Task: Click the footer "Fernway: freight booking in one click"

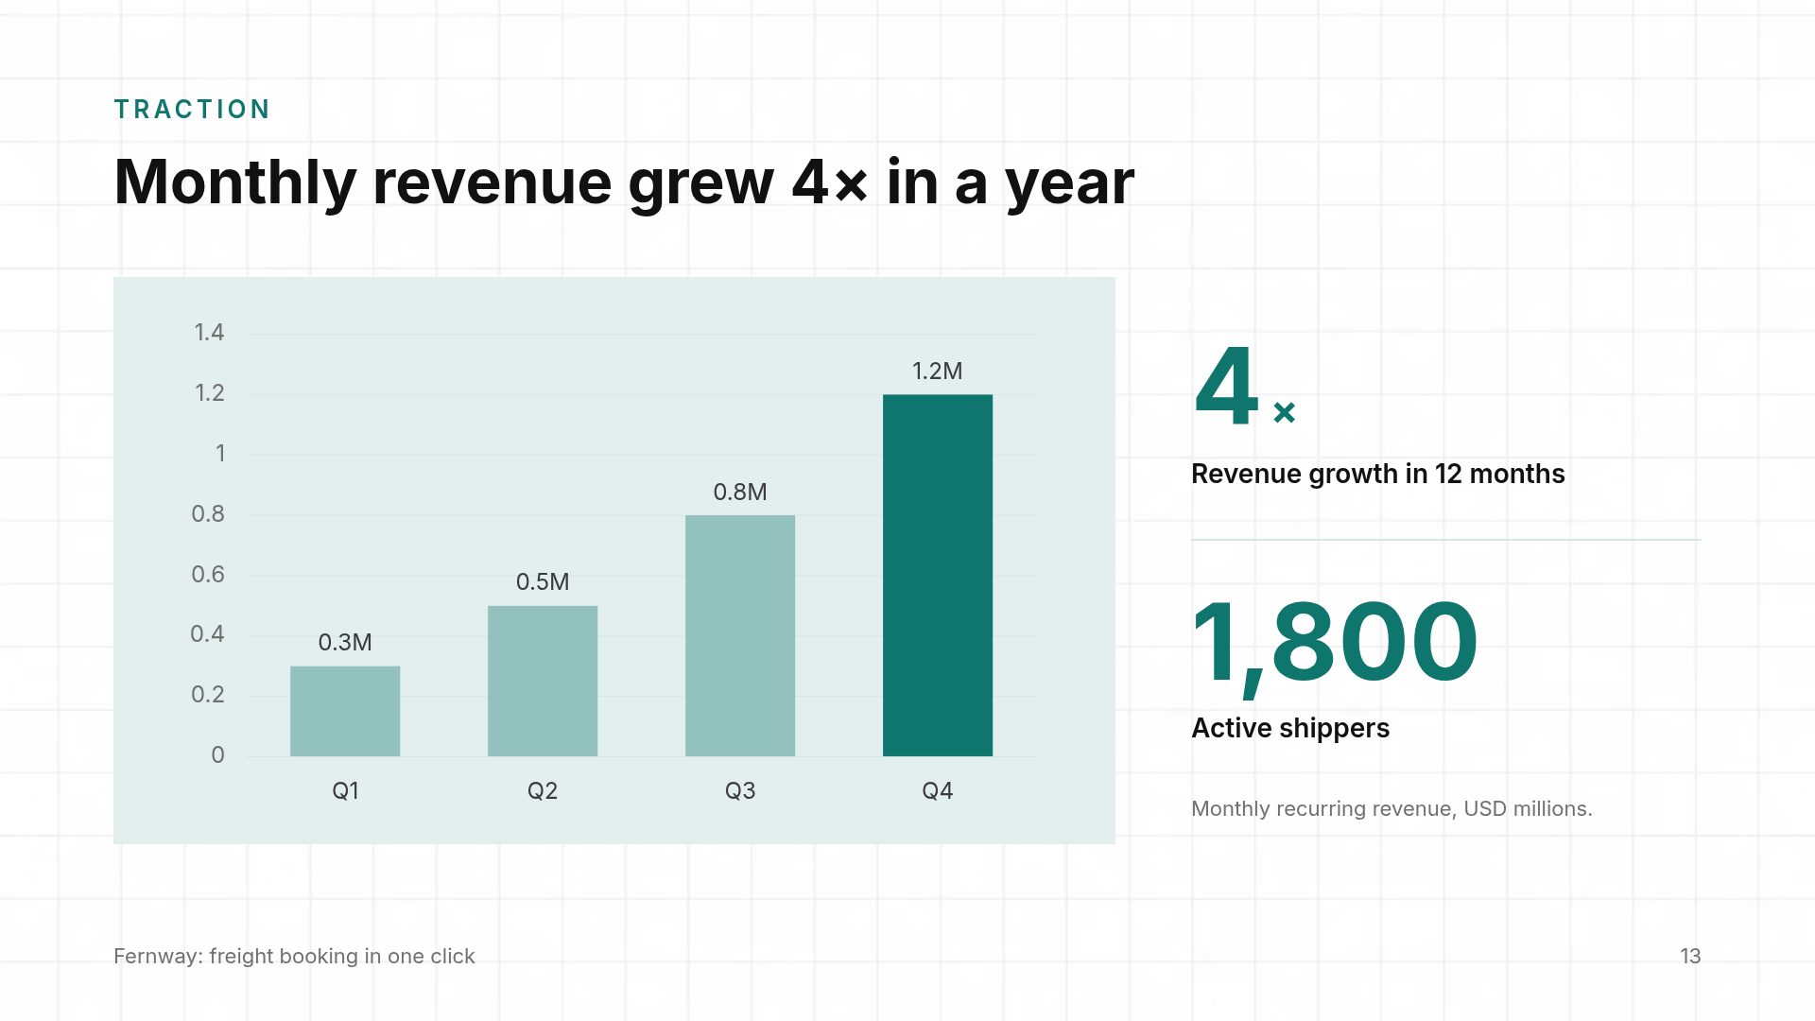Action: pos(294,956)
